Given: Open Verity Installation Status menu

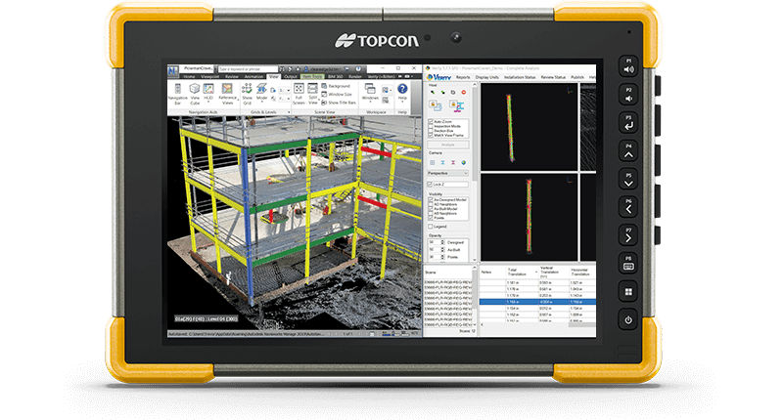Looking at the screenshot, I should pos(520,77).
